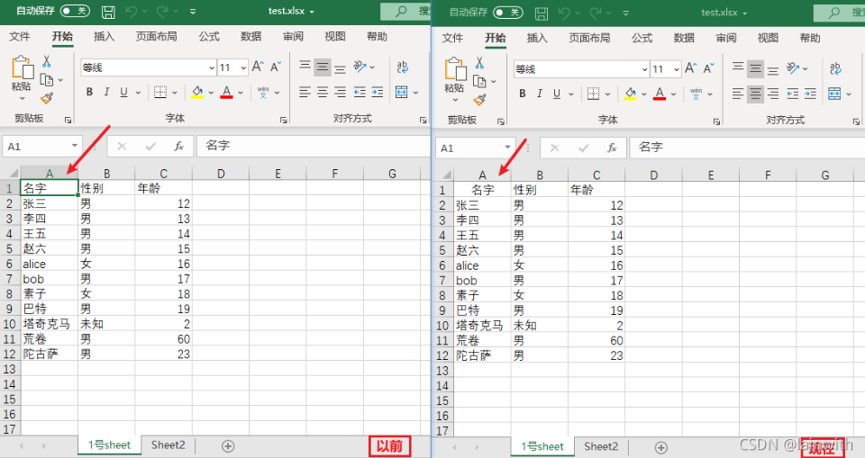
Task: Click Orientation icon in right window
Action: [x=793, y=69]
